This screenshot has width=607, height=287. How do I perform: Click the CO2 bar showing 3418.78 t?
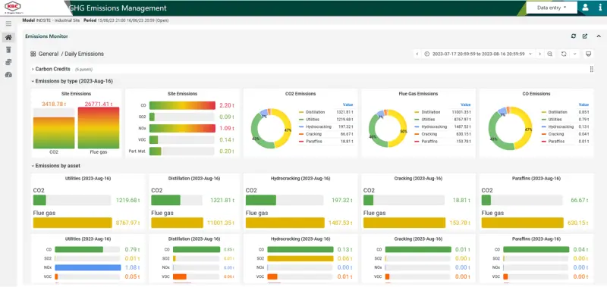click(x=54, y=133)
